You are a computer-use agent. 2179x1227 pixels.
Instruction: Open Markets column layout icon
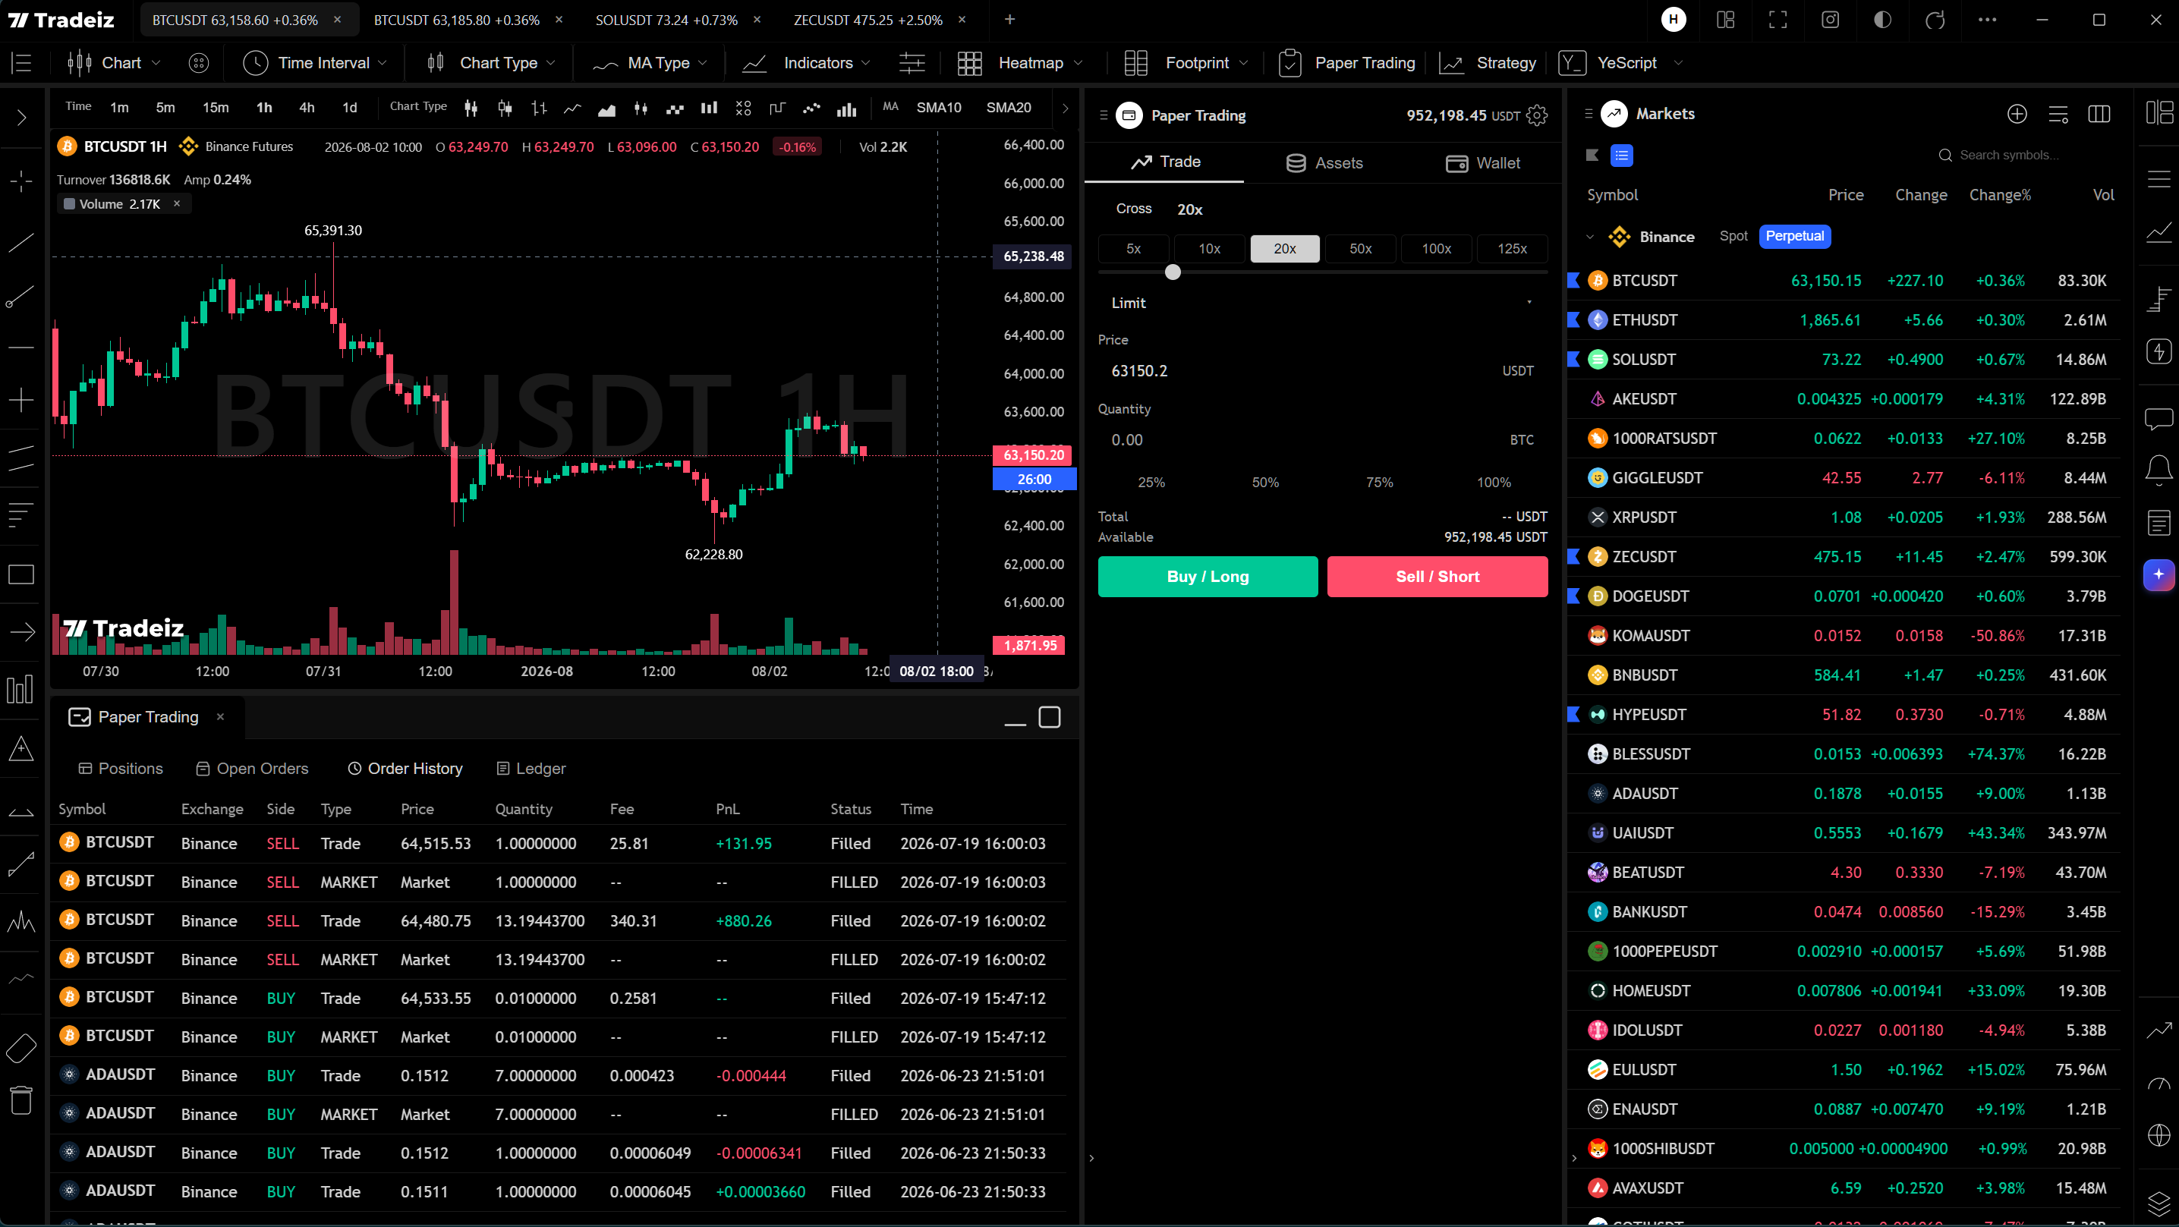click(x=2099, y=114)
